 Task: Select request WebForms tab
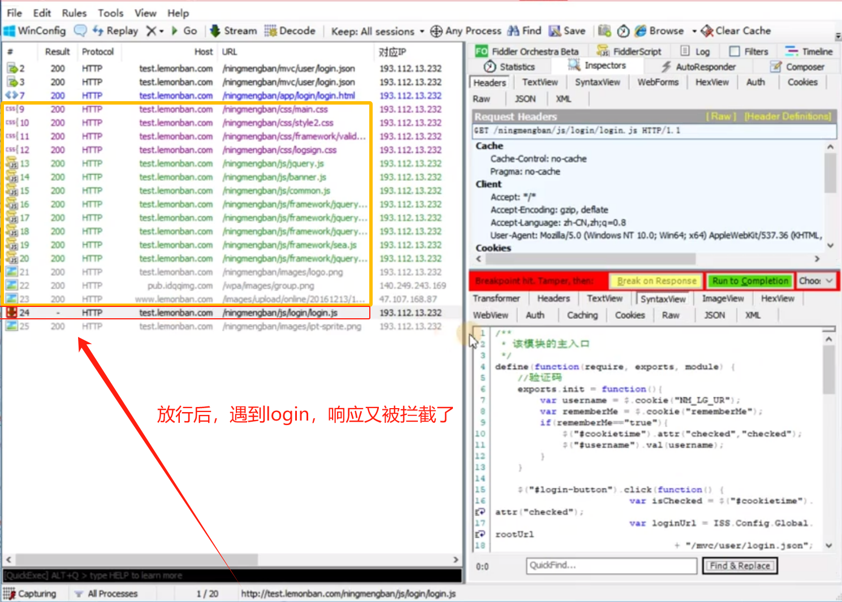[658, 83]
